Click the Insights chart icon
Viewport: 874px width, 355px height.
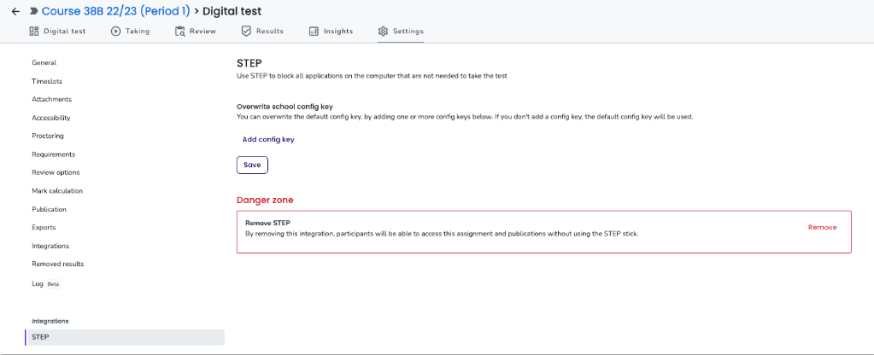(x=314, y=32)
